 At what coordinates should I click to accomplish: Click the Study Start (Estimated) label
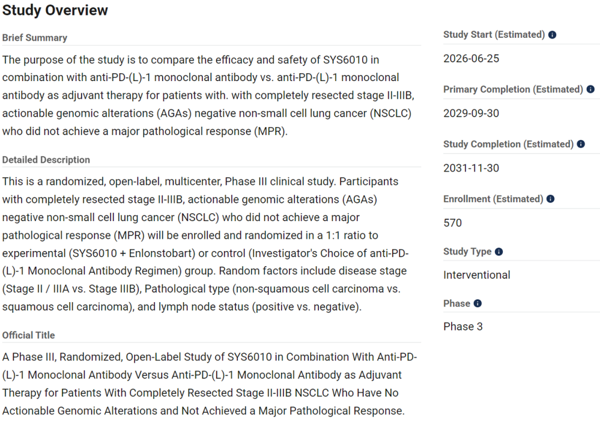tap(494, 34)
